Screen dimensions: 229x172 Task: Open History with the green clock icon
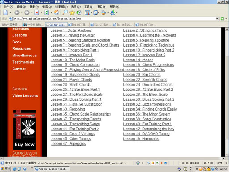tap(79, 13)
